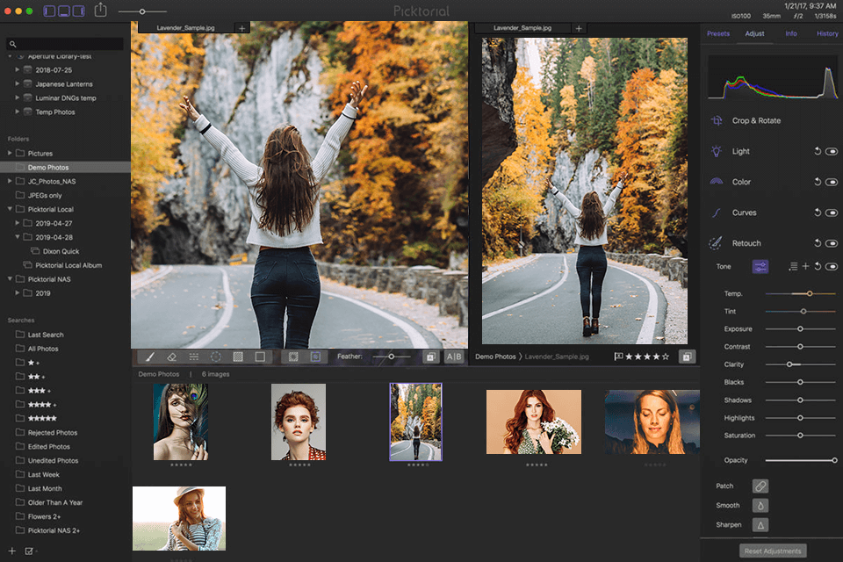Image resolution: width=843 pixels, height=562 pixels.
Task: Collapse the Picktorial Local folder tree
Action: (x=10, y=209)
